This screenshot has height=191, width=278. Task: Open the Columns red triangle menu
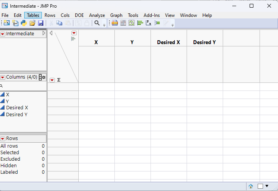pyautogui.click(x=3, y=77)
